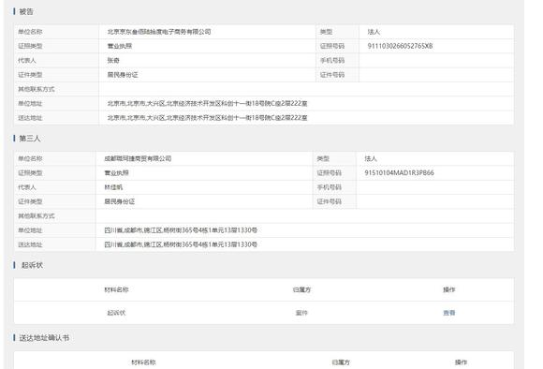Click 操作 header in 送达地址确认书 table
Image resolution: width=543 pixels, height=369 pixels.
461,362
